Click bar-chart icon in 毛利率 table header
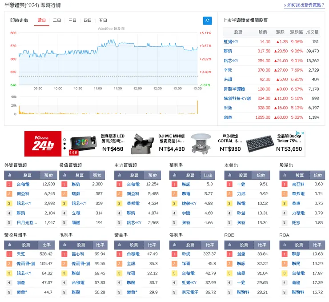This screenshot has height=302, width=329. (64, 245)
